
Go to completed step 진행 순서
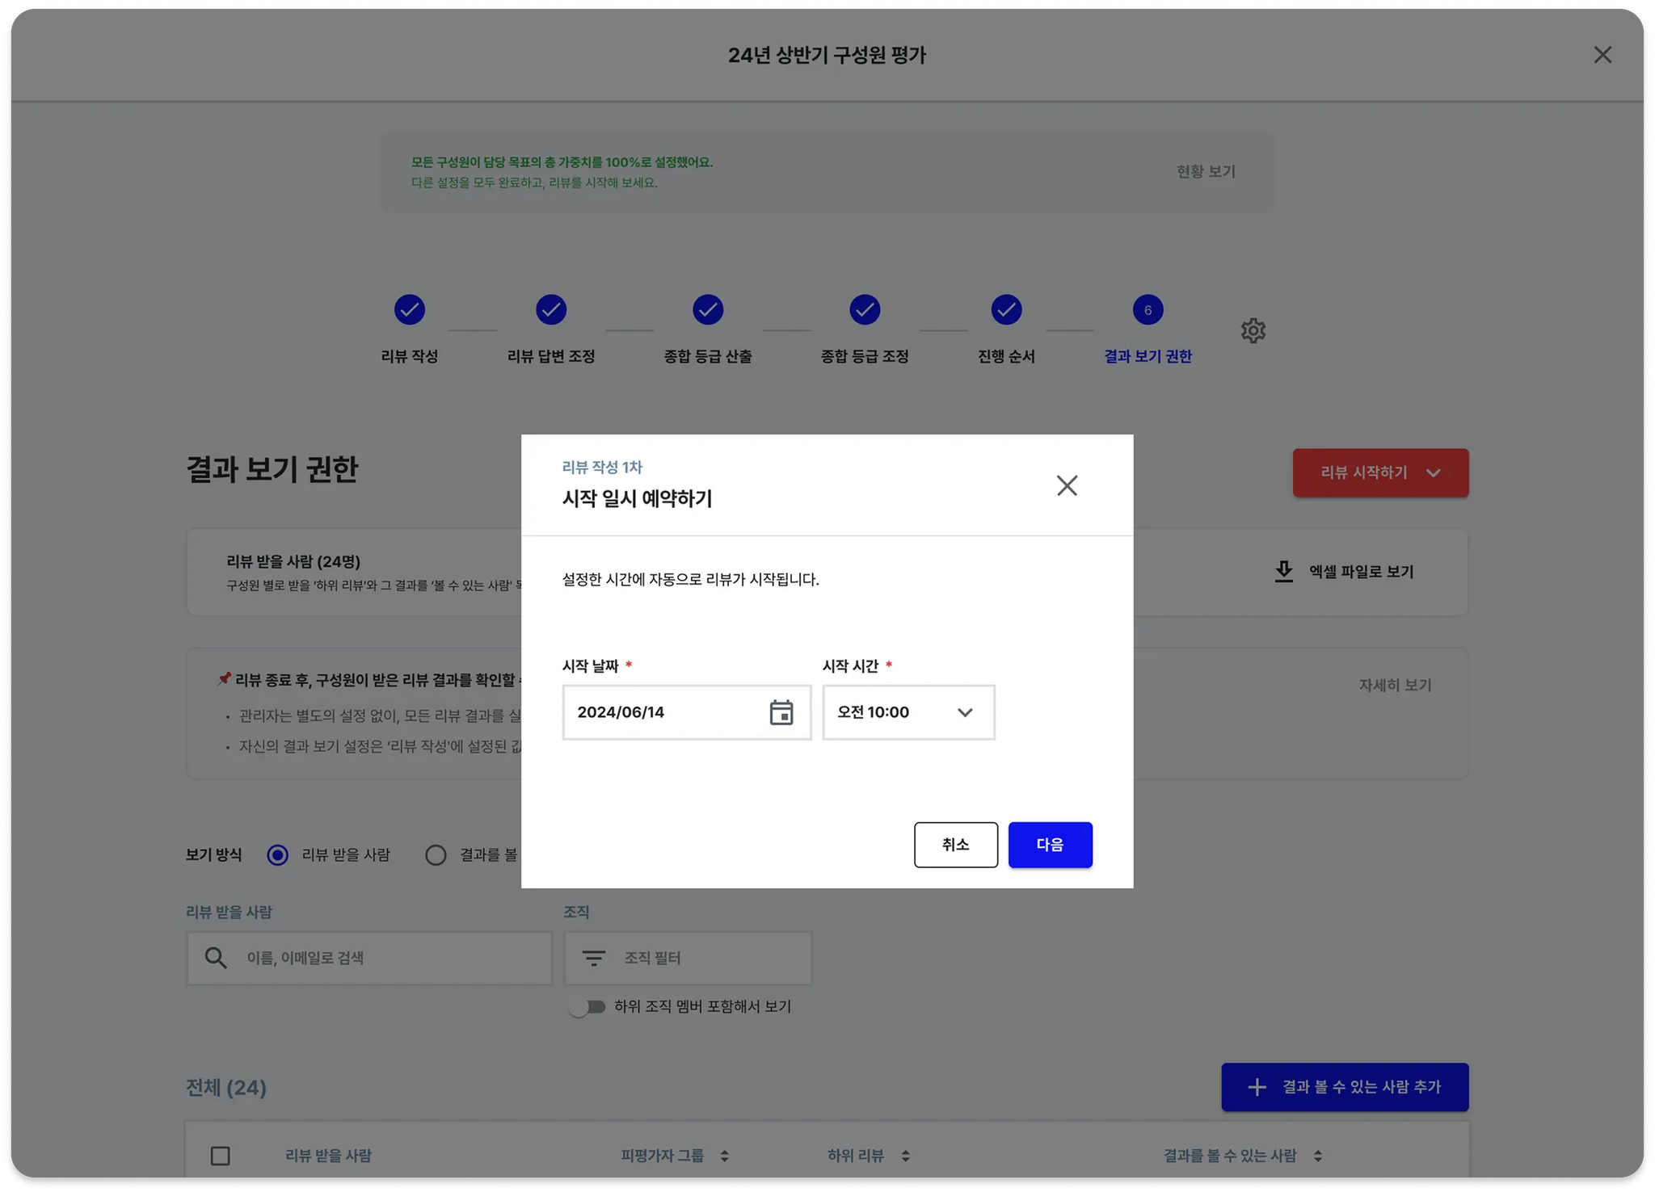(1006, 310)
